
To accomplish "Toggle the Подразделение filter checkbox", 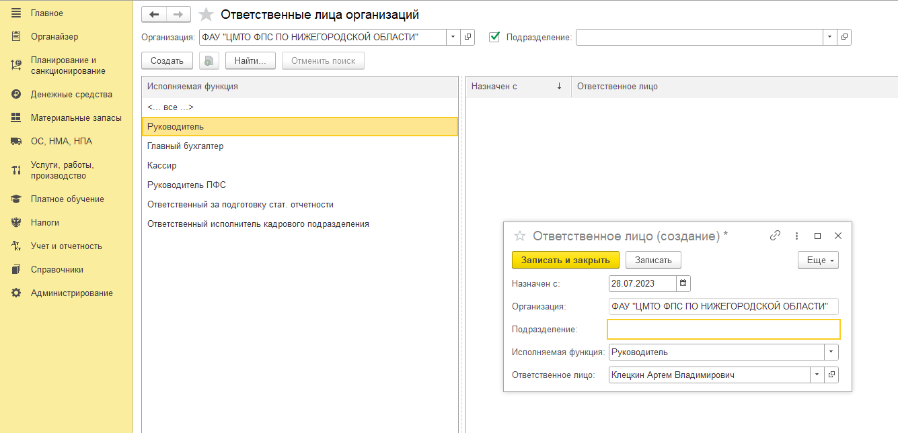I will point(495,37).
